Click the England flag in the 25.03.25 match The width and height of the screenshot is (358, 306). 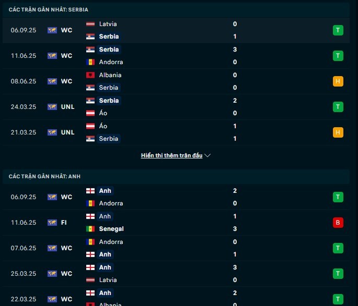click(90, 267)
